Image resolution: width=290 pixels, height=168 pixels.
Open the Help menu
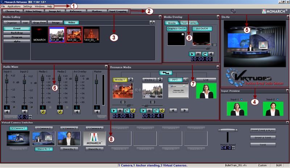coord(50,6)
